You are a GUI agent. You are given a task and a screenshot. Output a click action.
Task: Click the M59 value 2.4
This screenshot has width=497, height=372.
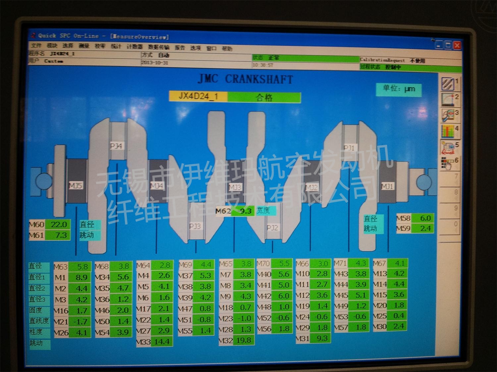pyautogui.click(x=422, y=228)
